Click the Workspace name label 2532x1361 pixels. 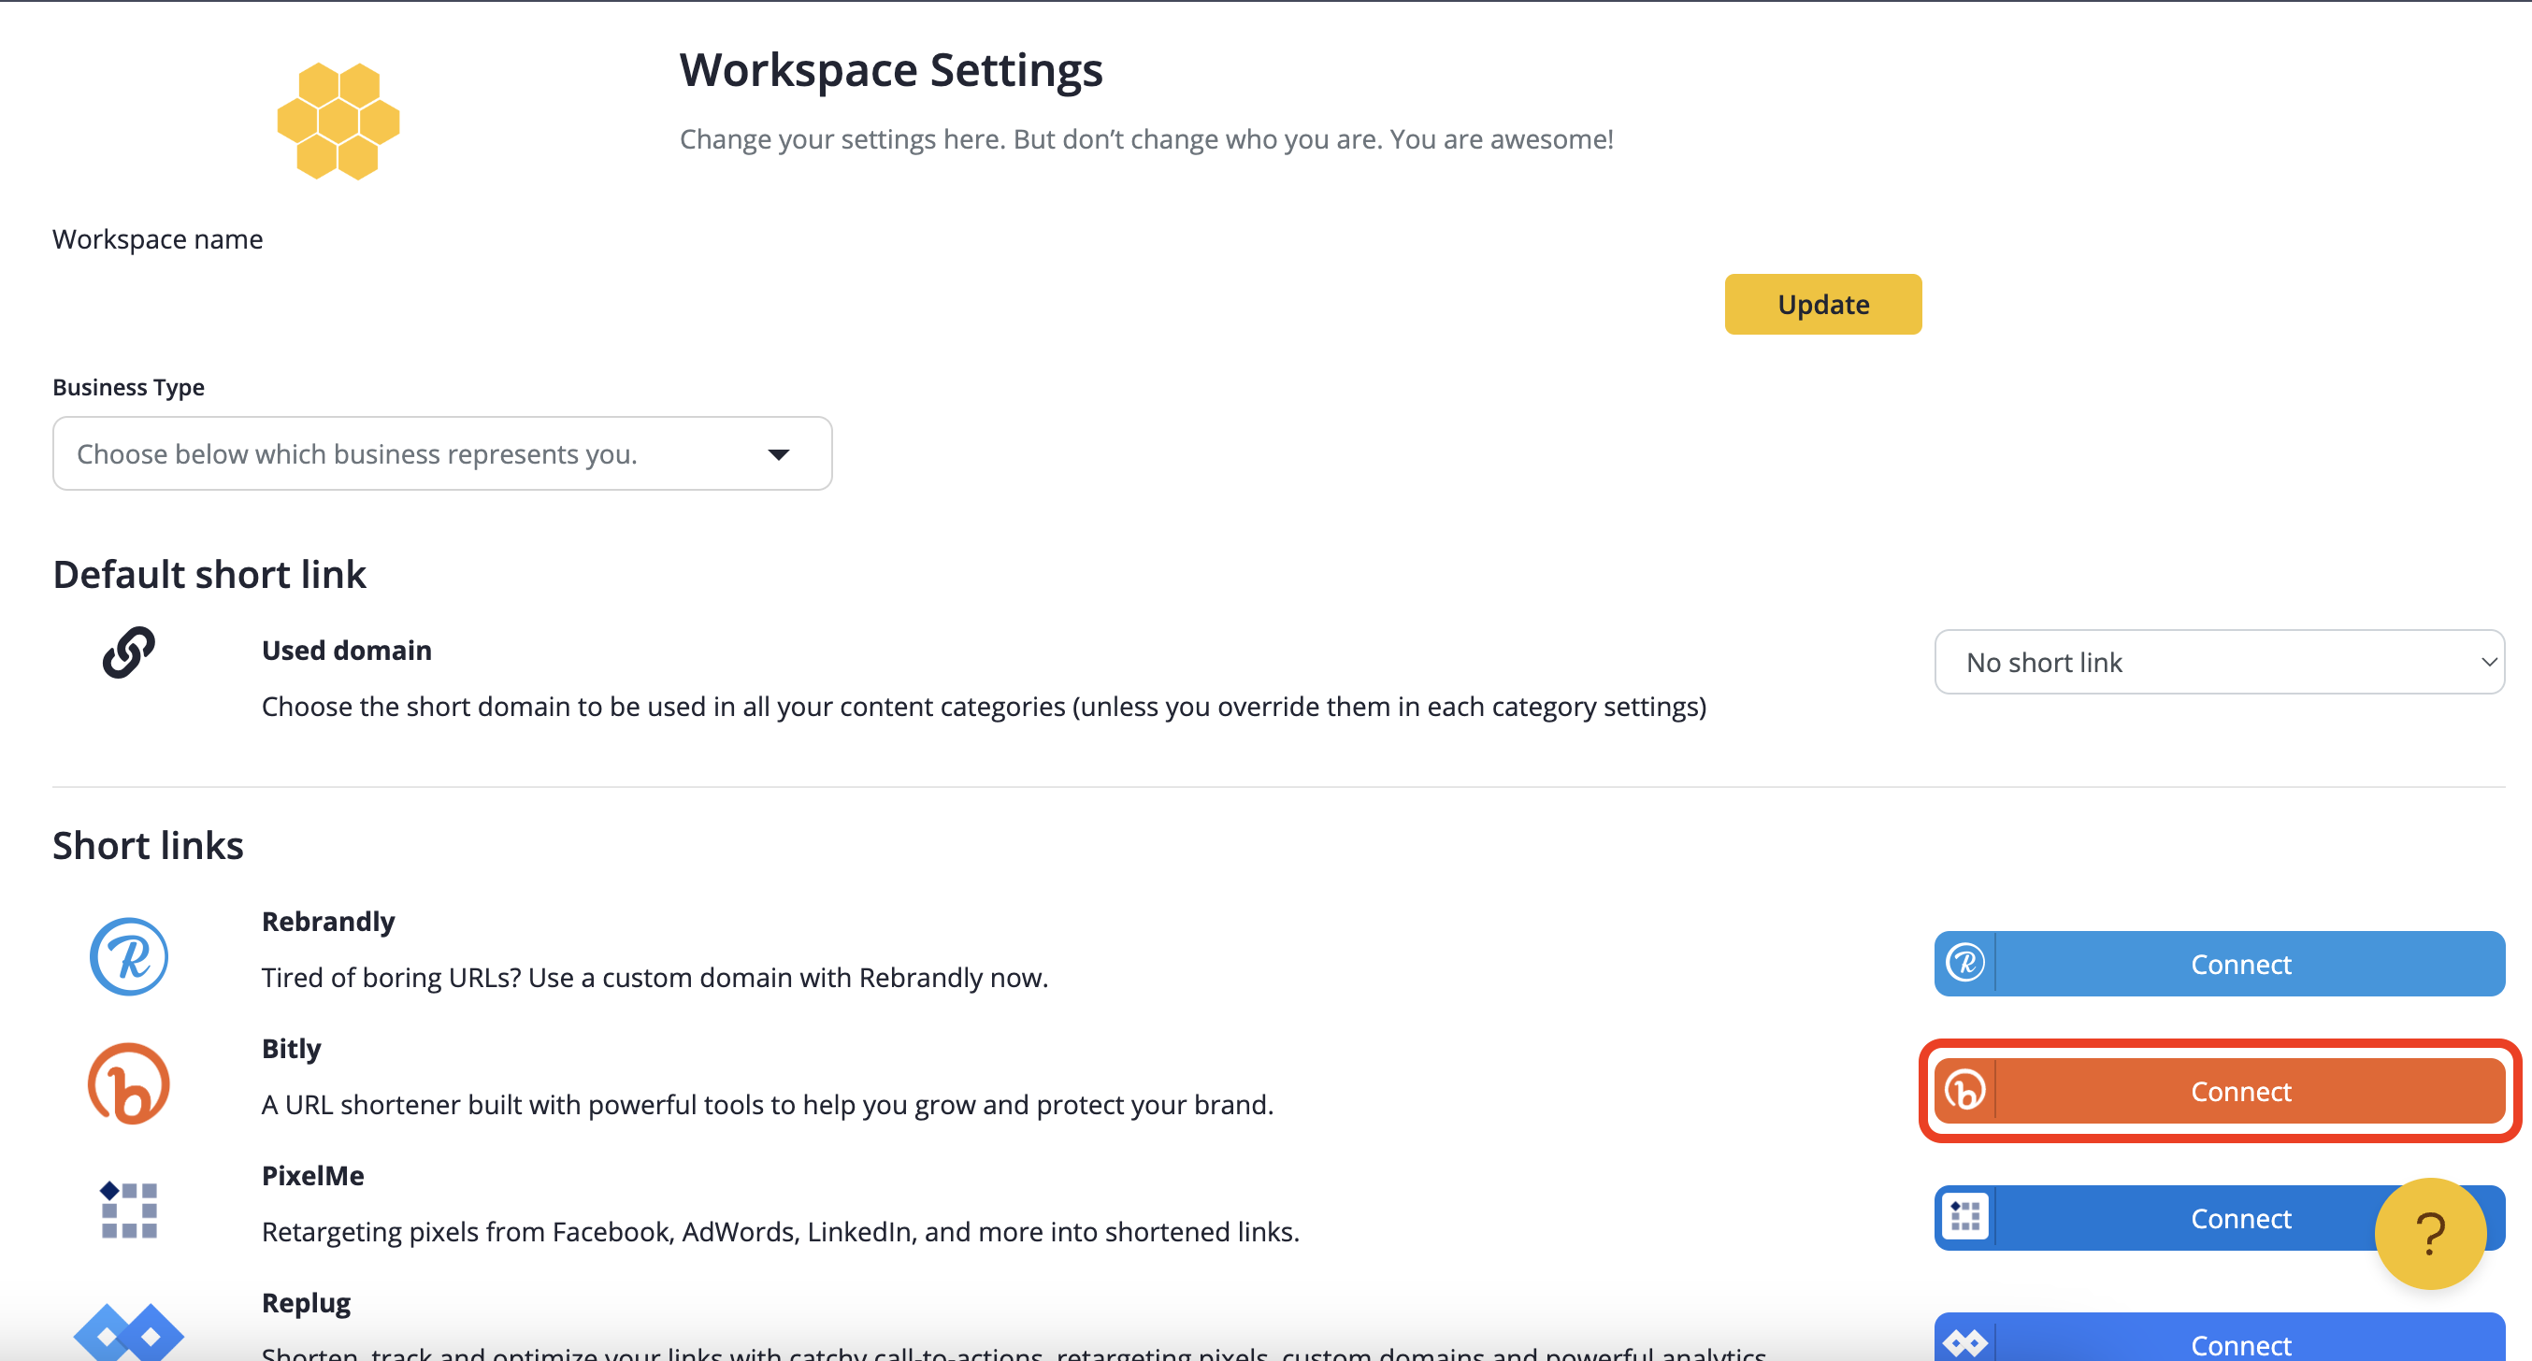point(157,240)
